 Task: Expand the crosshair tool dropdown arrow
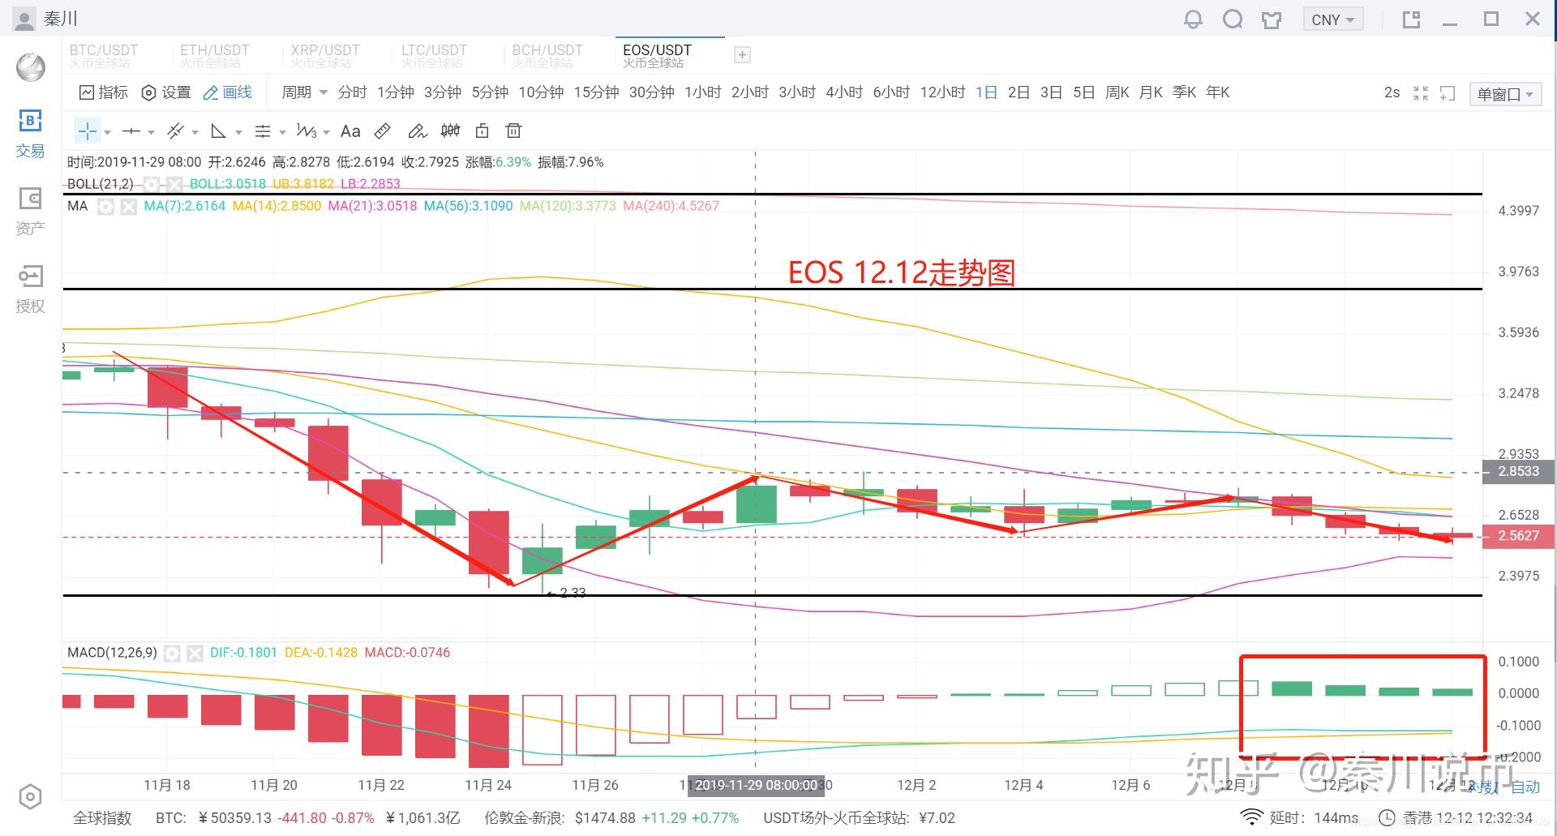point(107,132)
